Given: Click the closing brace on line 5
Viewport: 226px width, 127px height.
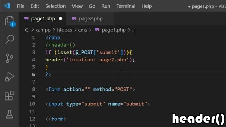Looking at the screenshot, I should (x=47, y=67).
